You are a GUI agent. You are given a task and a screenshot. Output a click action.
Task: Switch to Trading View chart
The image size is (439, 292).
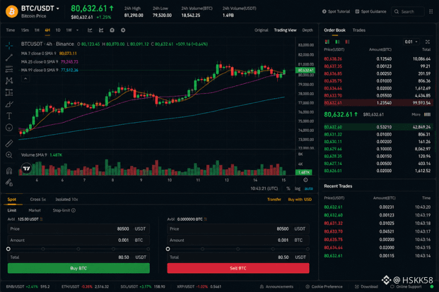[285, 30]
